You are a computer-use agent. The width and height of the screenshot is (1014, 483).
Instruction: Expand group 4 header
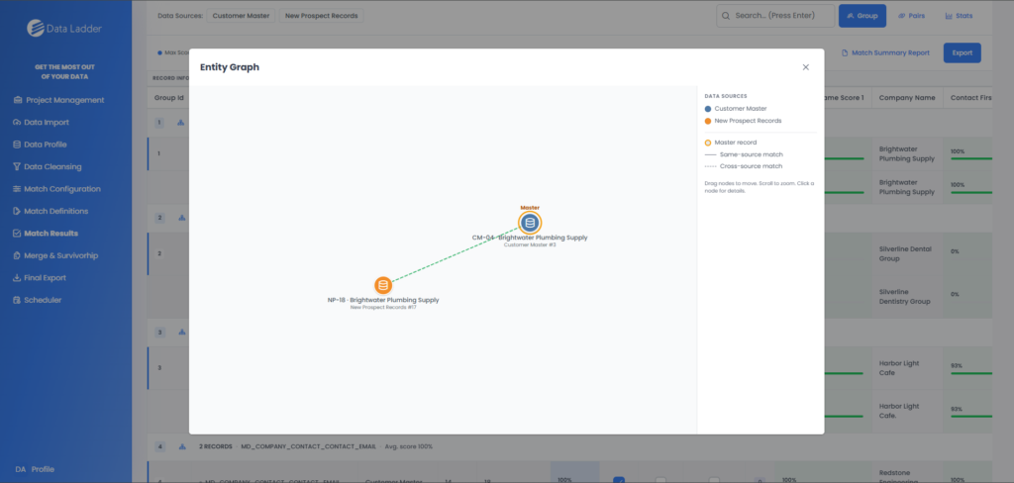(159, 446)
